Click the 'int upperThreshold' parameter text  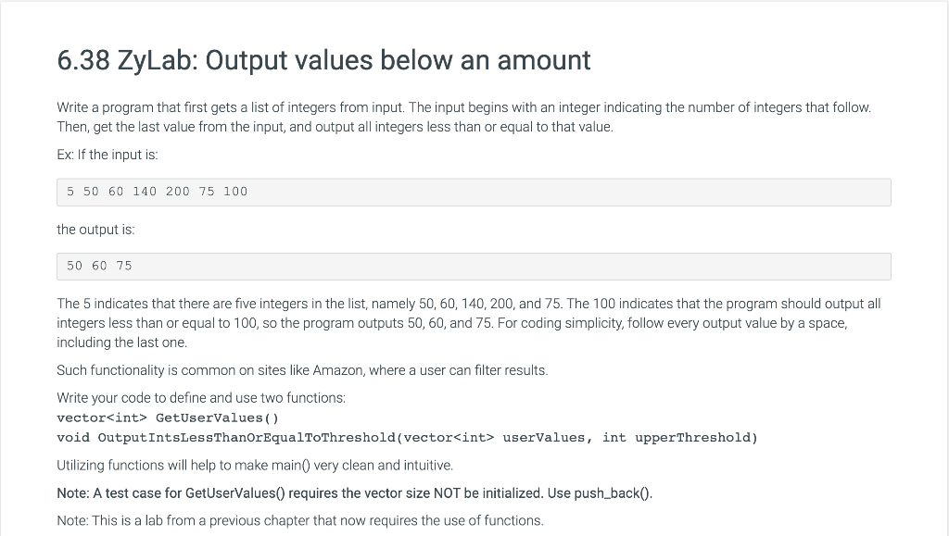[x=679, y=438]
